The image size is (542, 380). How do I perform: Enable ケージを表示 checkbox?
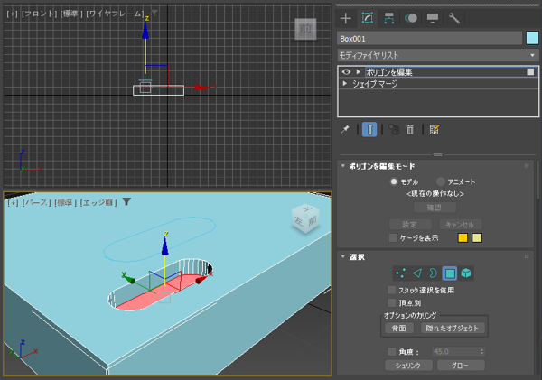(393, 238)
